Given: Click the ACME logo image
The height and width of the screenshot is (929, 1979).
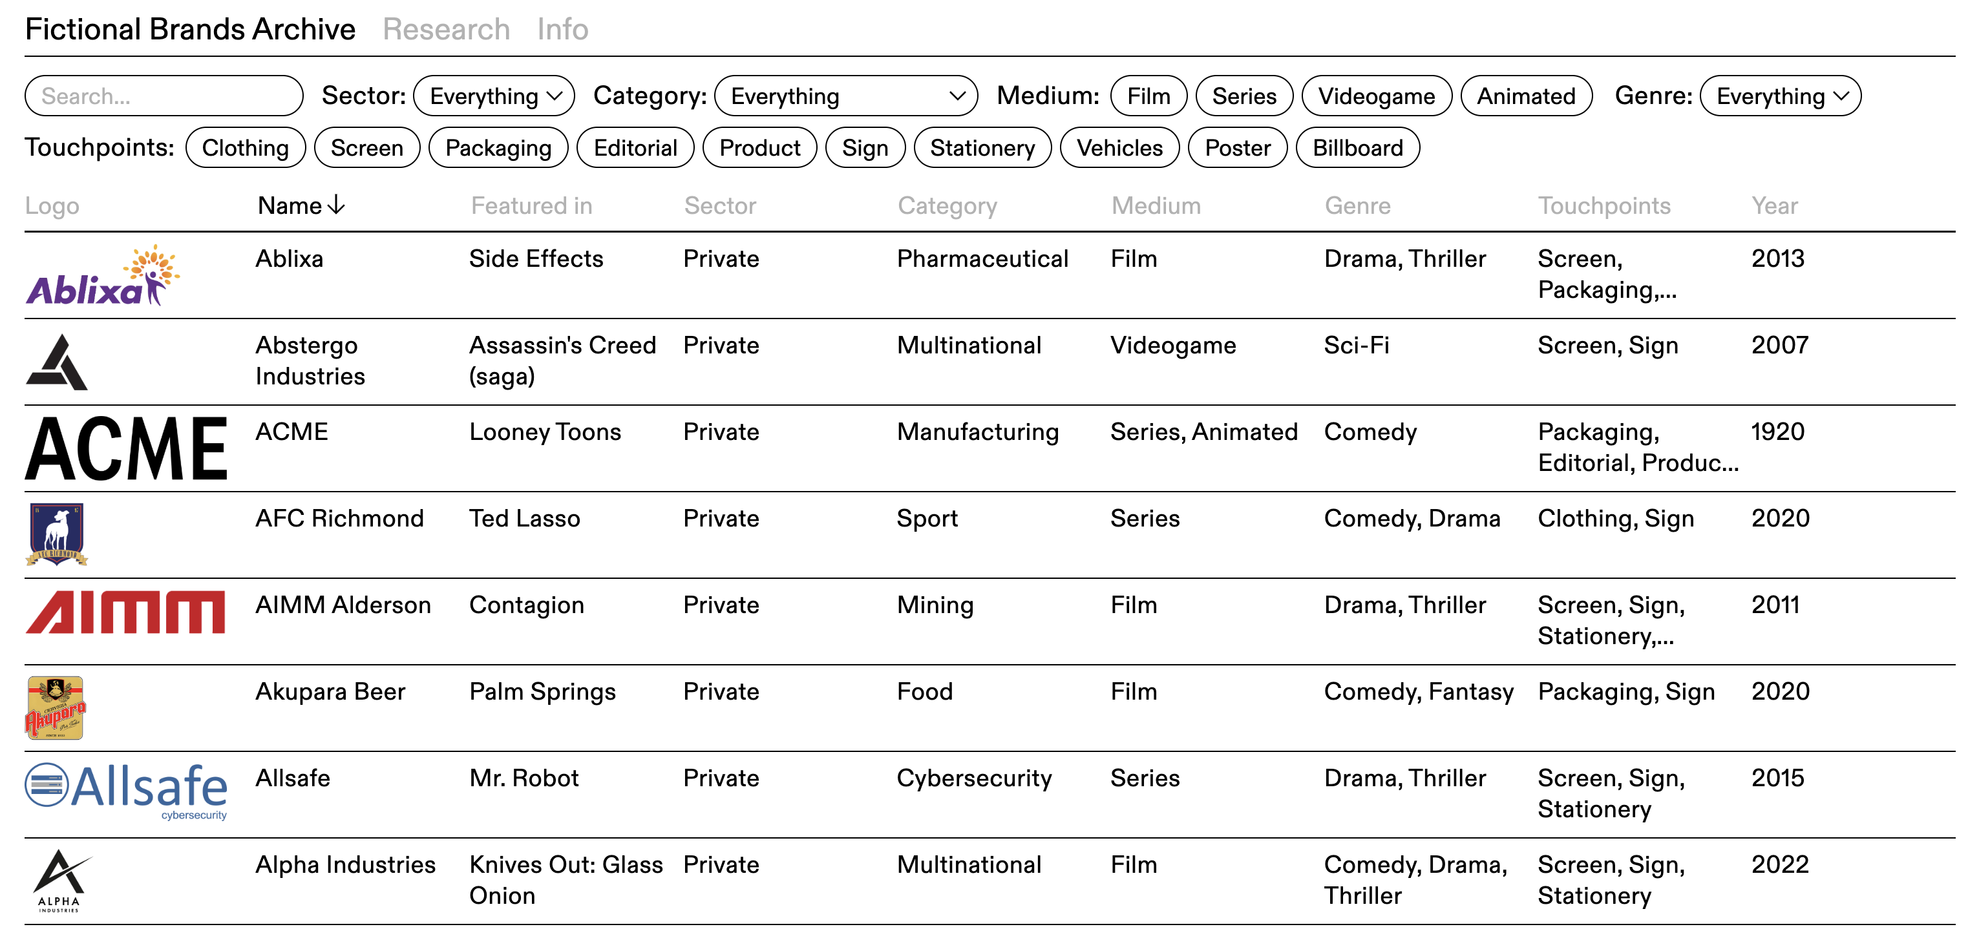Looking at the screenshot, I should pos(127,448).
